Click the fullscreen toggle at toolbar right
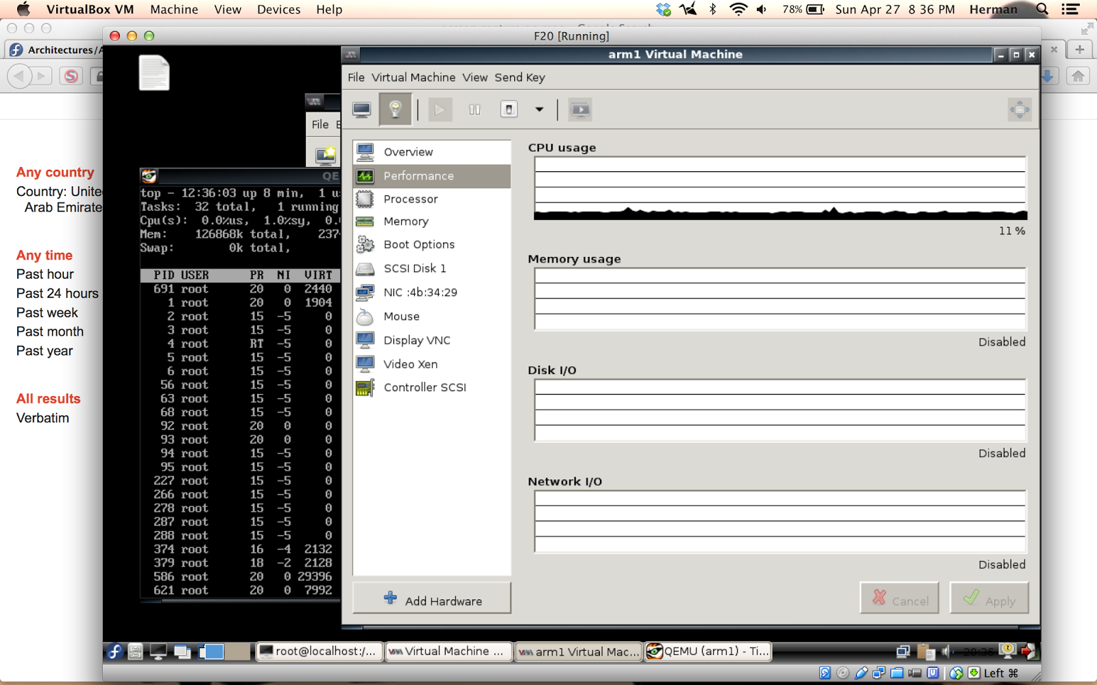 [1020, 110]
